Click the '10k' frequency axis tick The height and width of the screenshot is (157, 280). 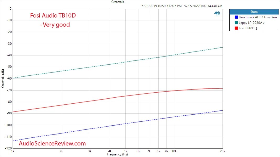[x=174, y=151]
